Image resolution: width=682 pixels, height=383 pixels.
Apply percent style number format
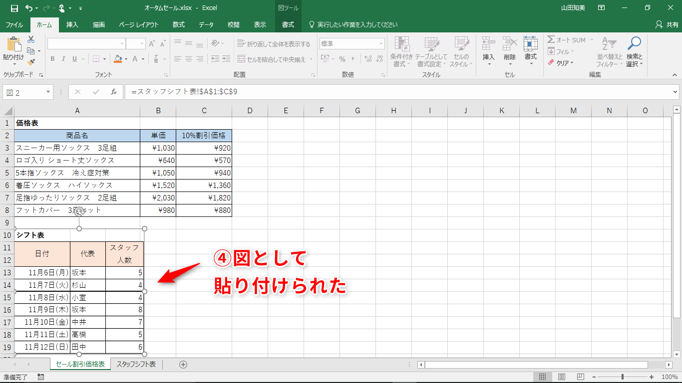pyautogui.click(x=342, y=59)
